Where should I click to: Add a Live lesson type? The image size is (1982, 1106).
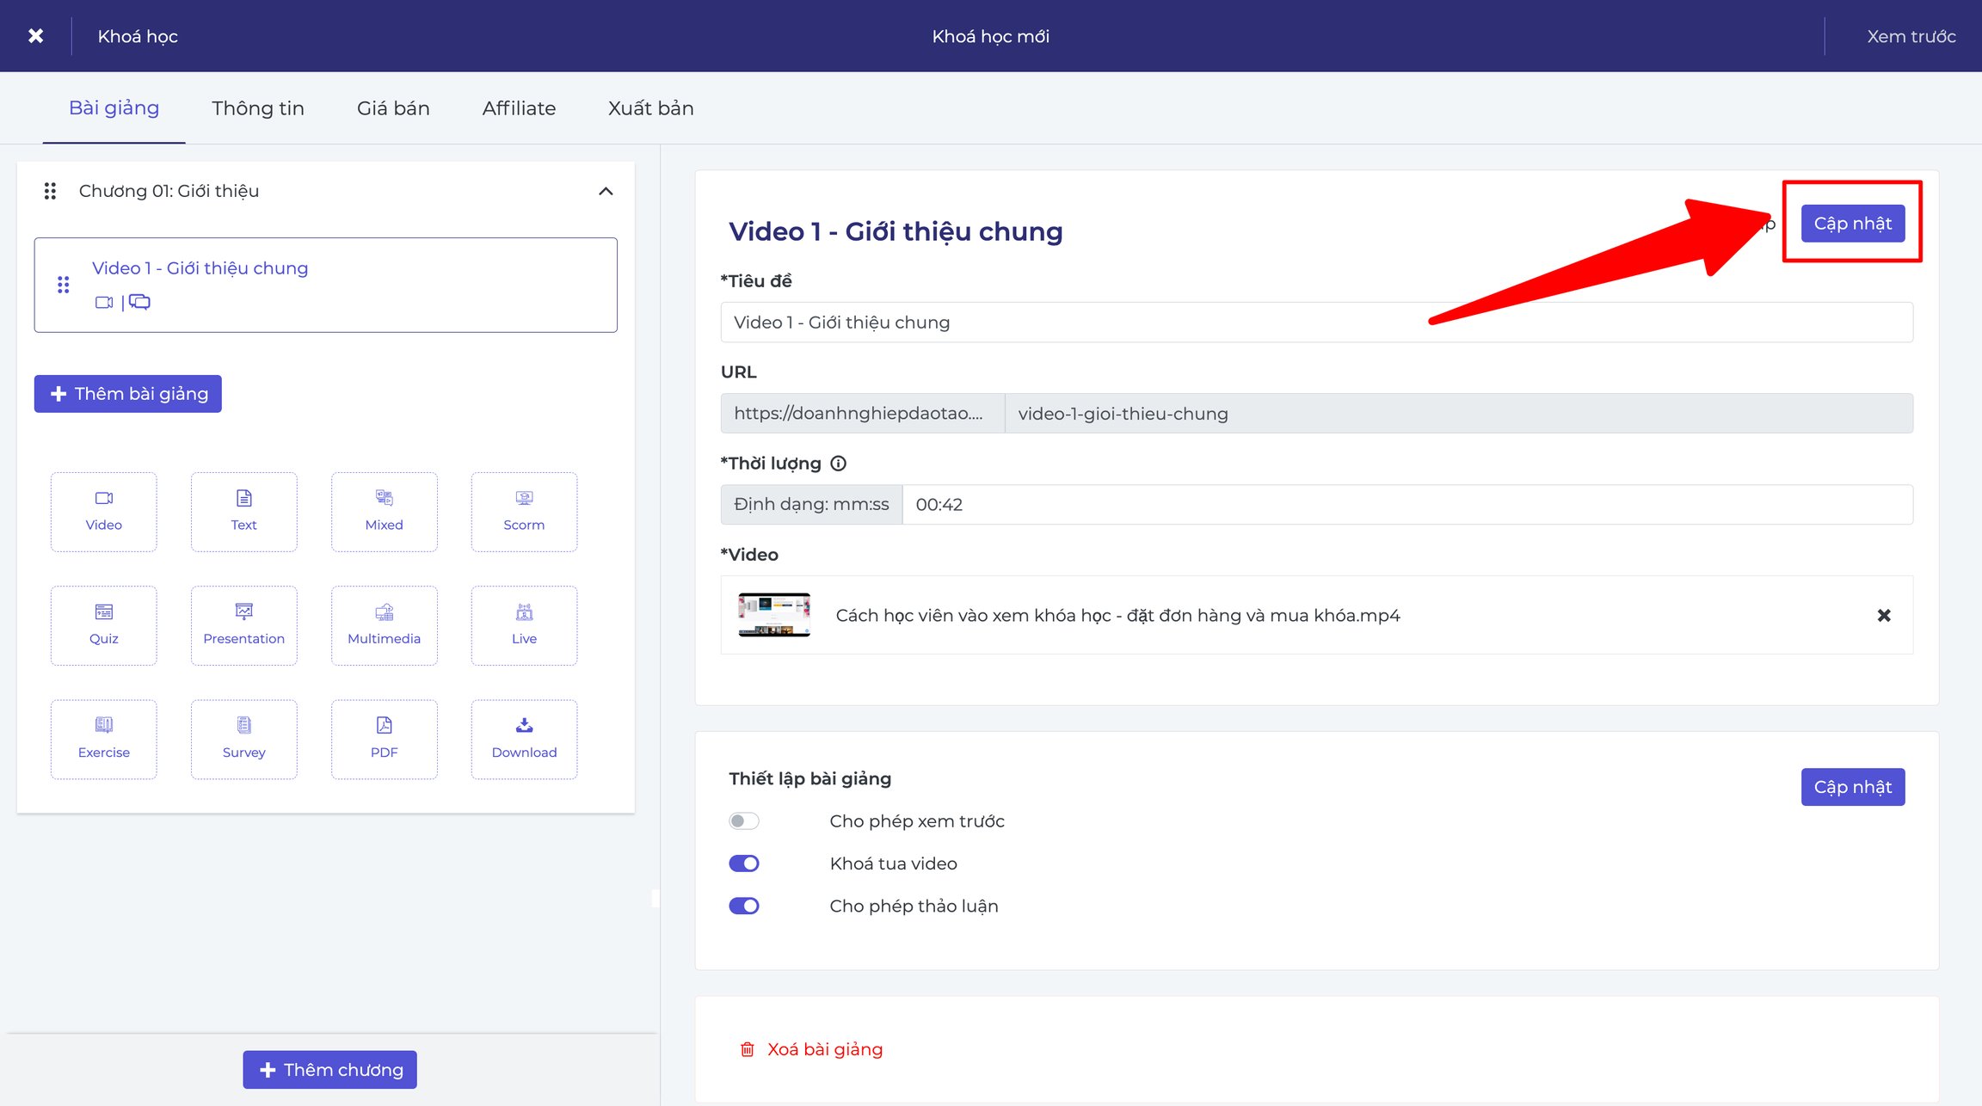(x=524, y=625)
